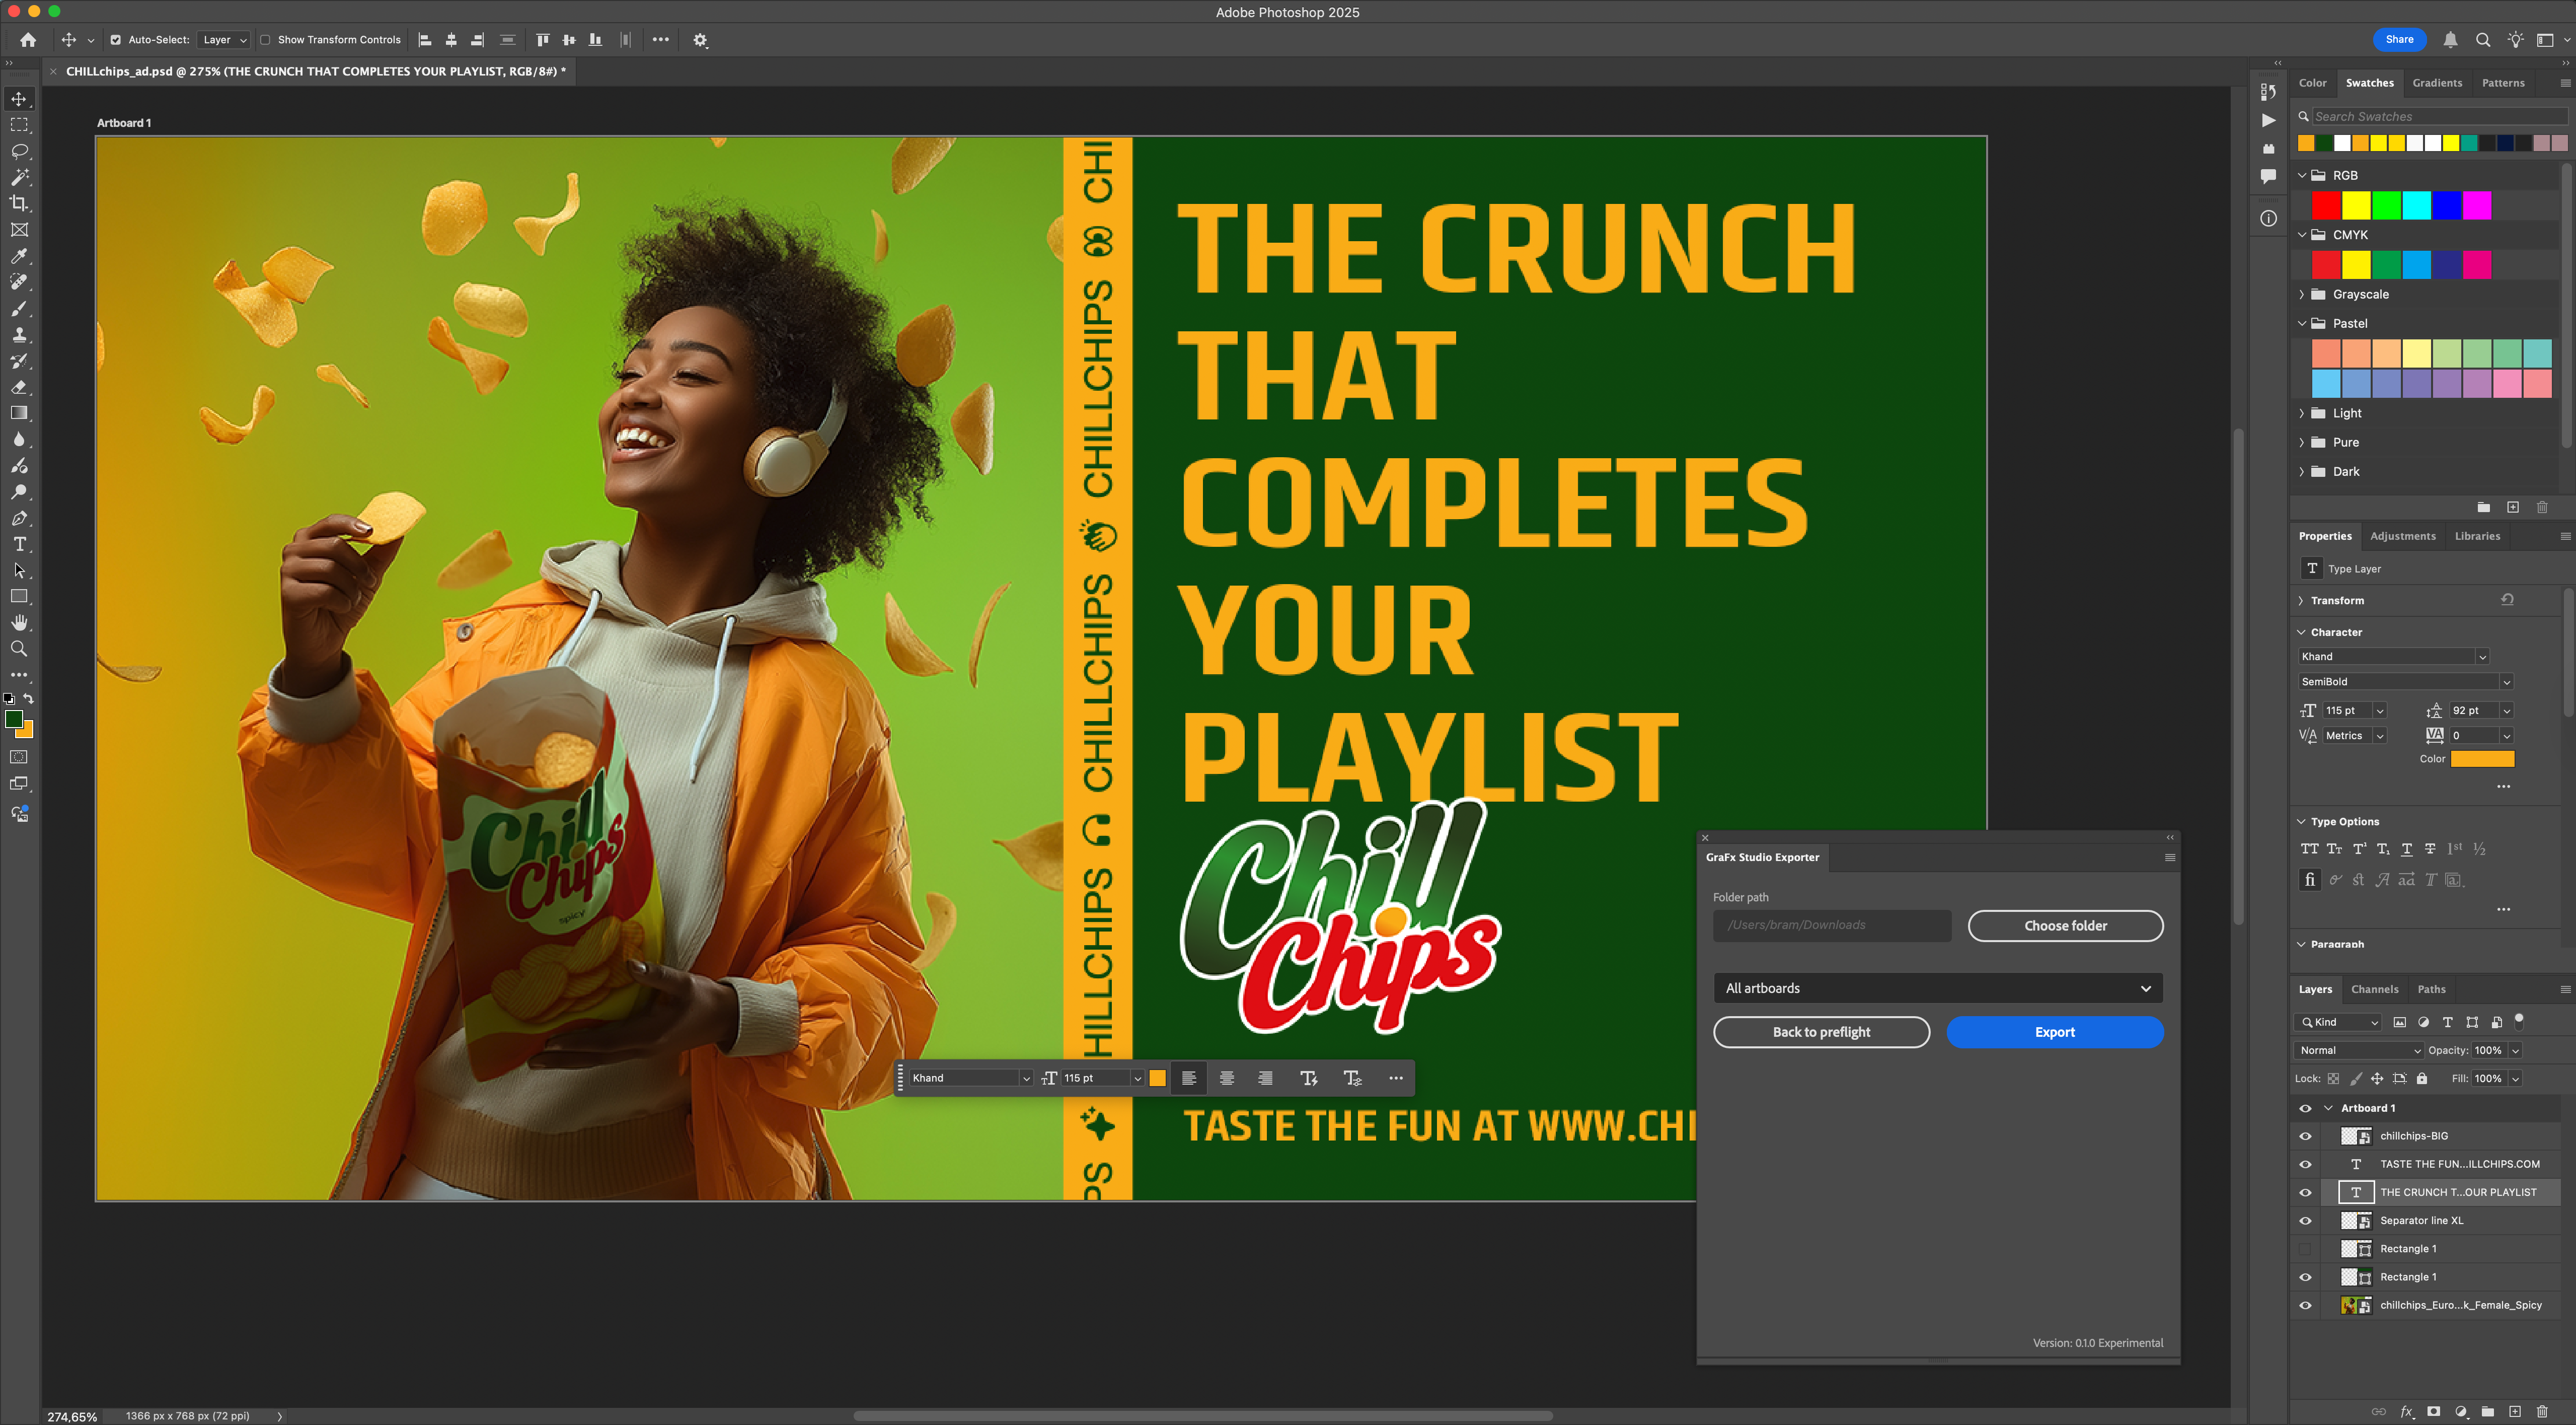Click the blue Export button
This screenshot has height=1425, width=2576.
[x=2054, y=1032]
